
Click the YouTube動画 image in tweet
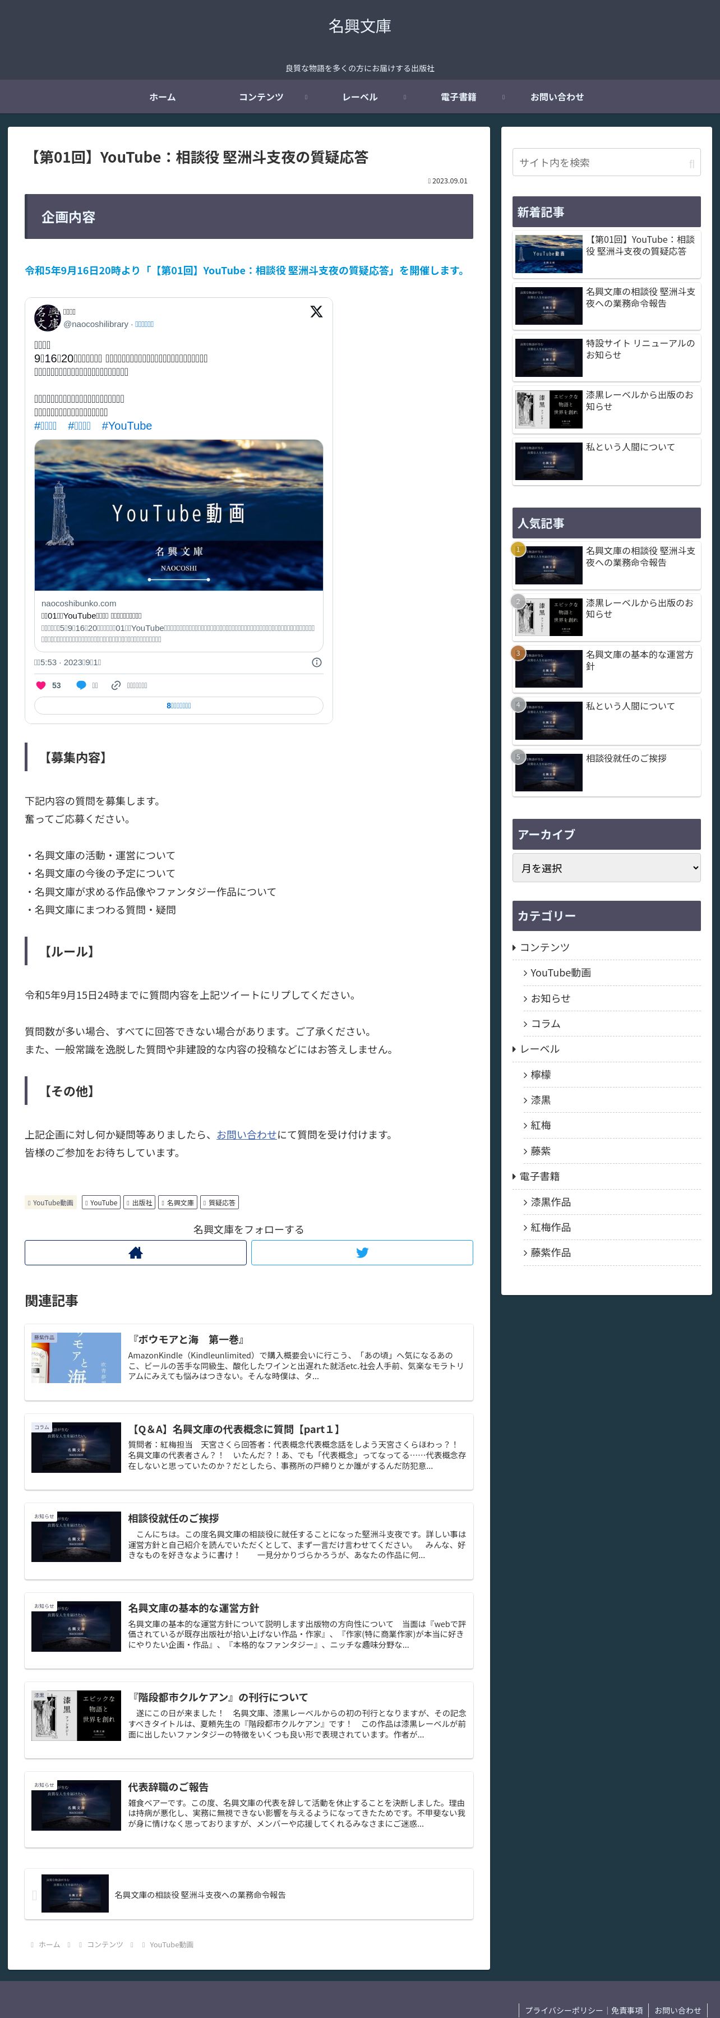179,515
